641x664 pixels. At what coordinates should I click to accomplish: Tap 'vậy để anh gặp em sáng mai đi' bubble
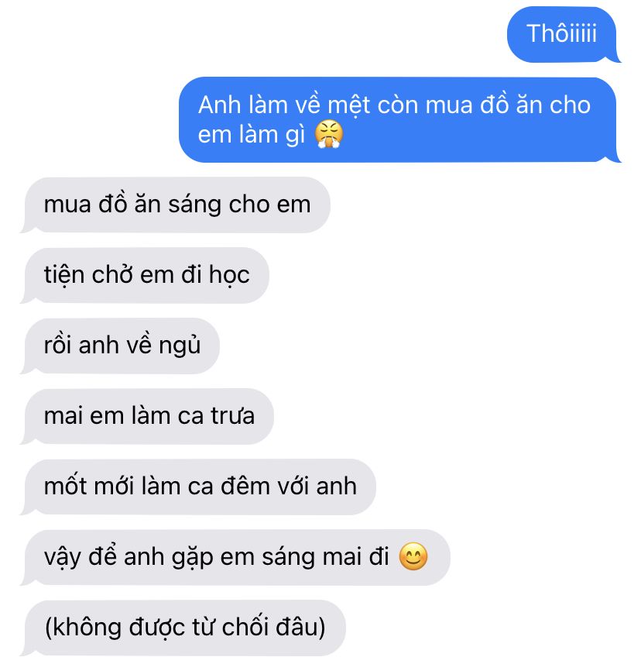point(235,557)
